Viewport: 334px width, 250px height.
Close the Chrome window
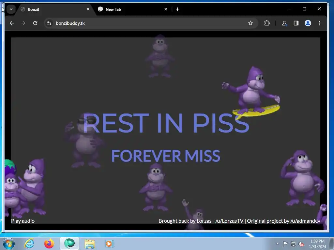pyautogui.click(x=319, y=9)
